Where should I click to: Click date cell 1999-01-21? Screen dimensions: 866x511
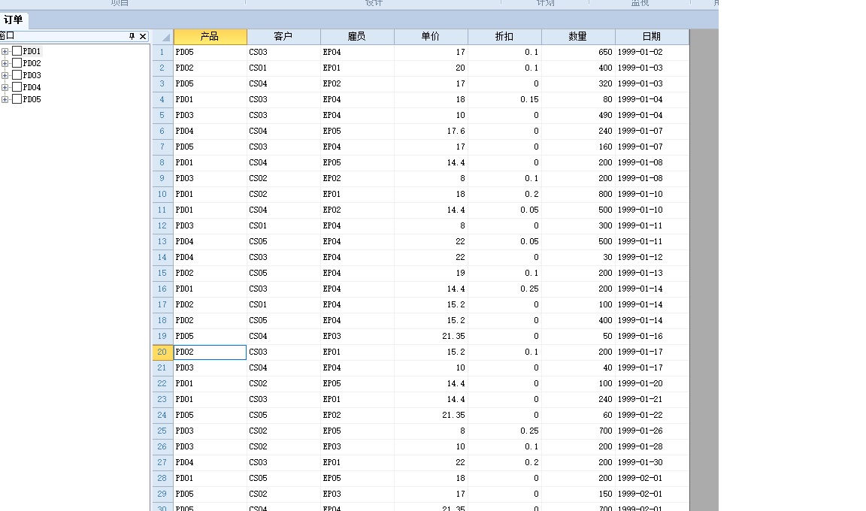pos(653,400)
